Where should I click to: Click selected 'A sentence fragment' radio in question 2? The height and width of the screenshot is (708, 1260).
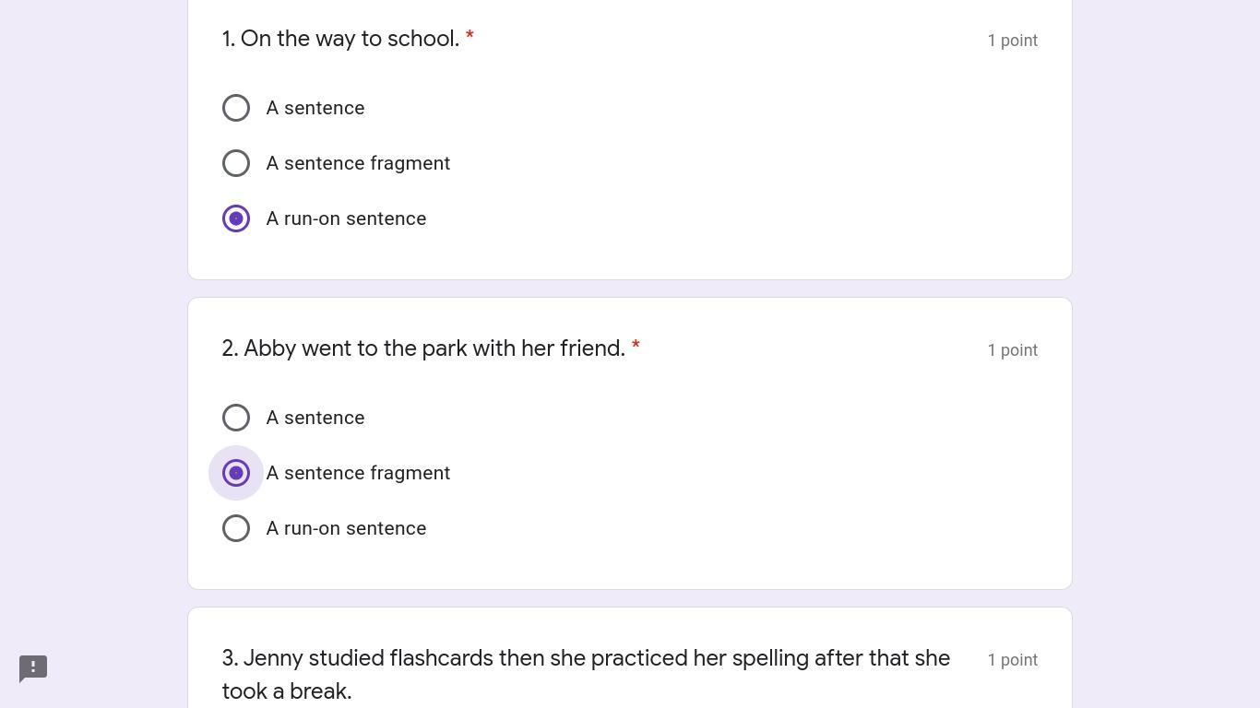click(x=236, y=473)
